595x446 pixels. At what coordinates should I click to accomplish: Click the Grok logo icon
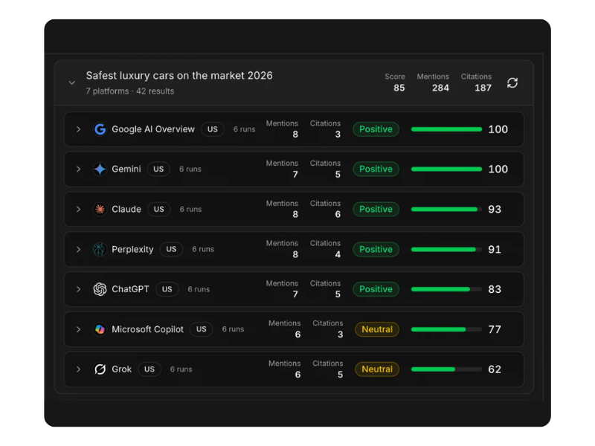(x=100, y=369)
